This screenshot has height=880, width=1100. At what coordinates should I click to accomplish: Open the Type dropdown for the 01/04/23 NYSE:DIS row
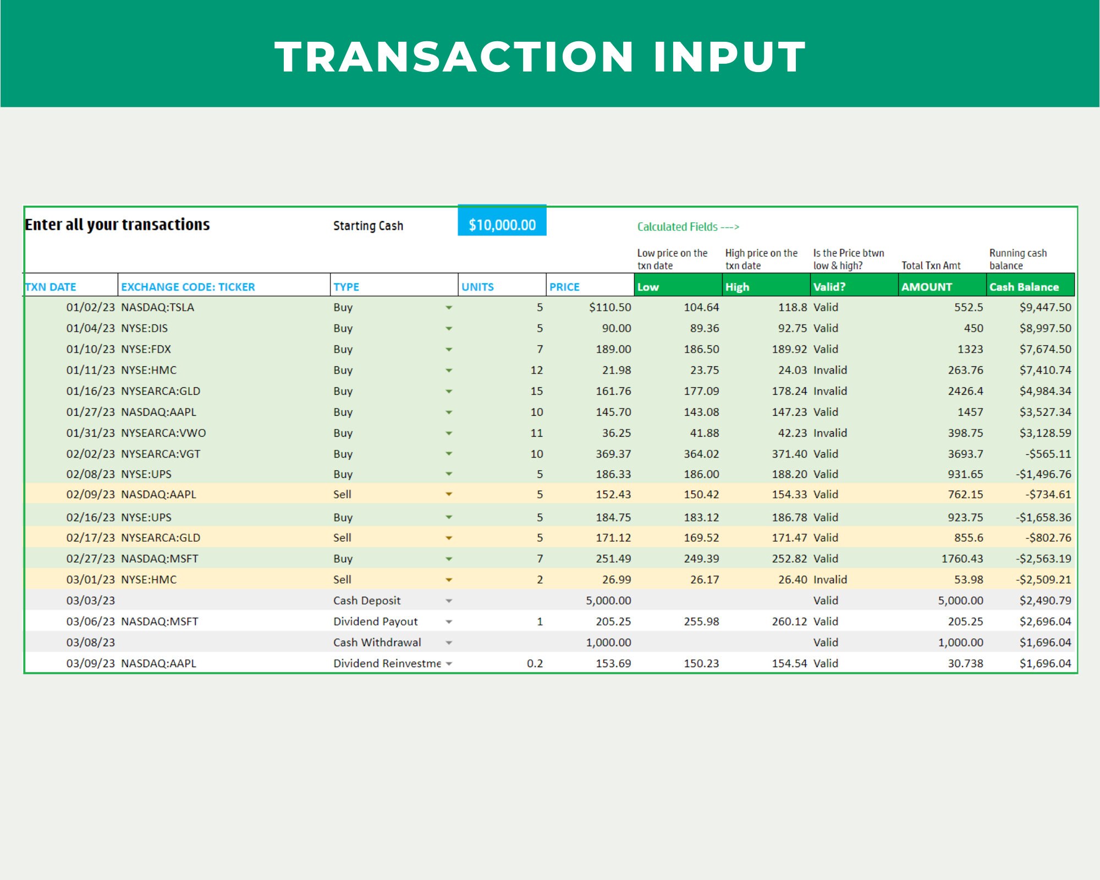449,328
